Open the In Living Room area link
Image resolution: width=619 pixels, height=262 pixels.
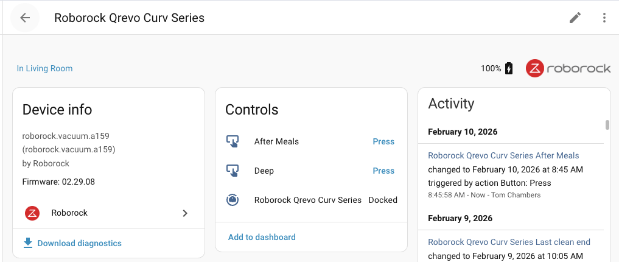(44, 68)
